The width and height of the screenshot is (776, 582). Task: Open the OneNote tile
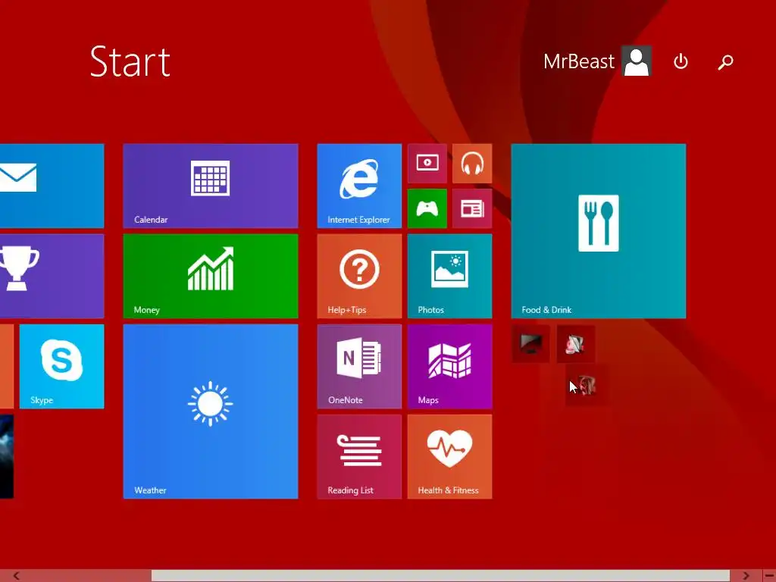coord(359,366)
